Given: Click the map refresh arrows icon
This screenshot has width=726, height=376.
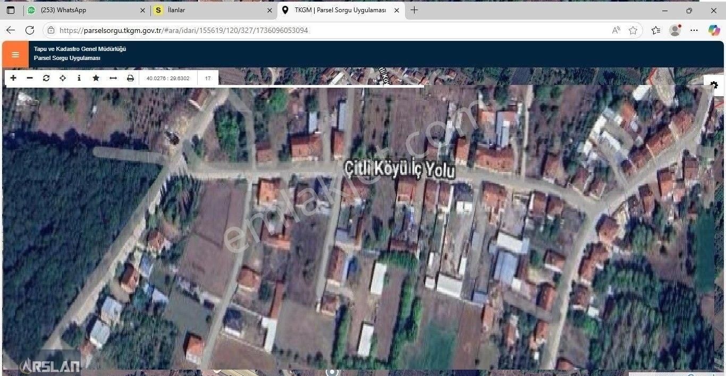Looking at the screenshot, I should [x=46, y=78].
